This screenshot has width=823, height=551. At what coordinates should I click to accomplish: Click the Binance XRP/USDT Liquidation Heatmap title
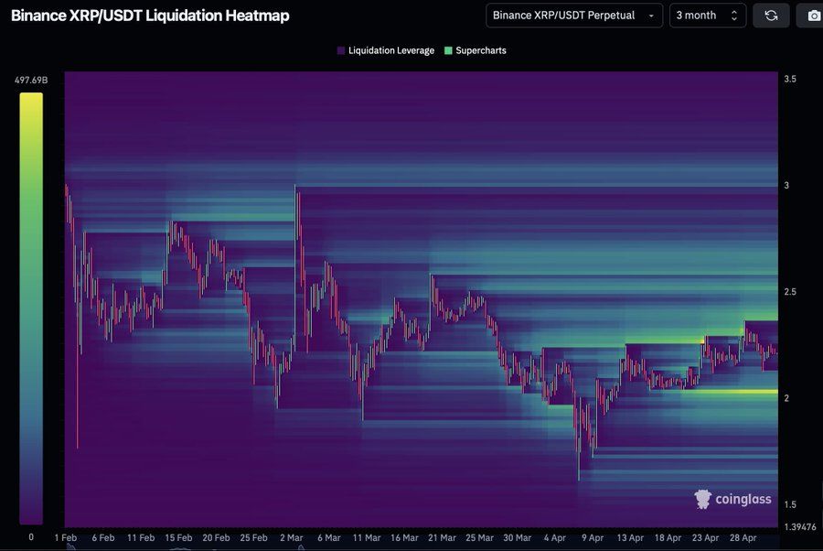150,16
